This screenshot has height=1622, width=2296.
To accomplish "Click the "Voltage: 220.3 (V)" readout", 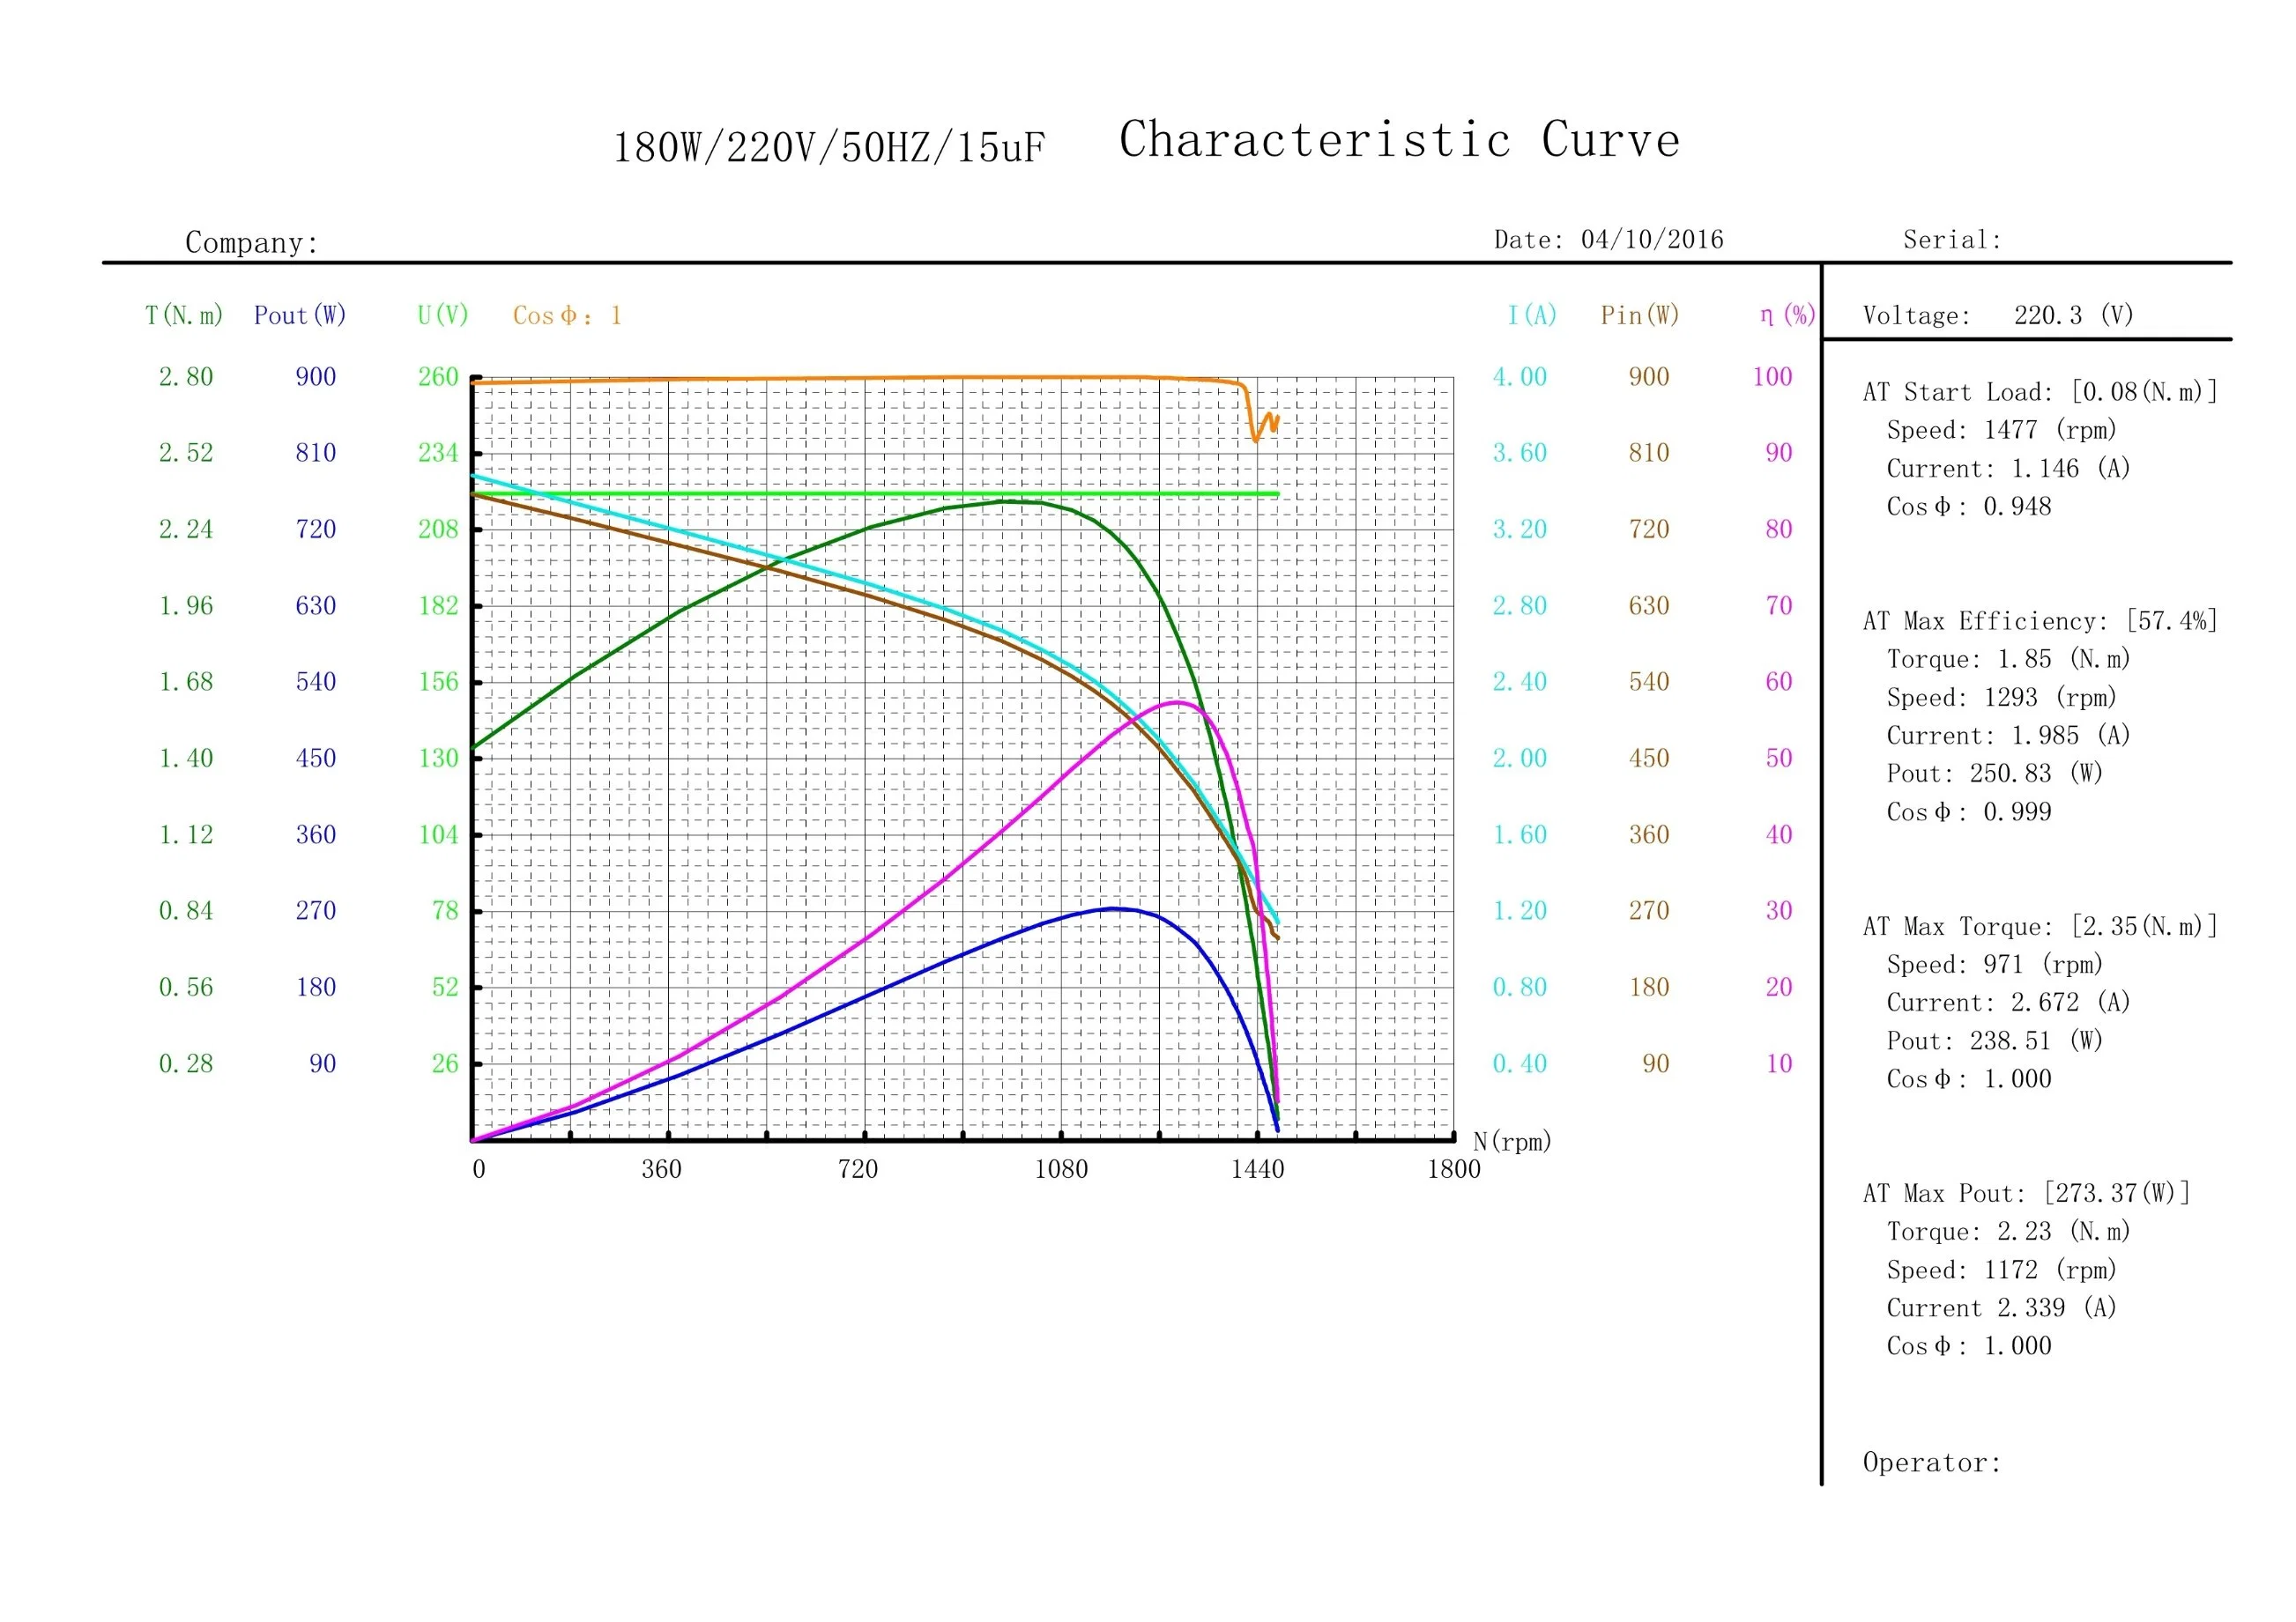I will click(x=1998, y=315).
